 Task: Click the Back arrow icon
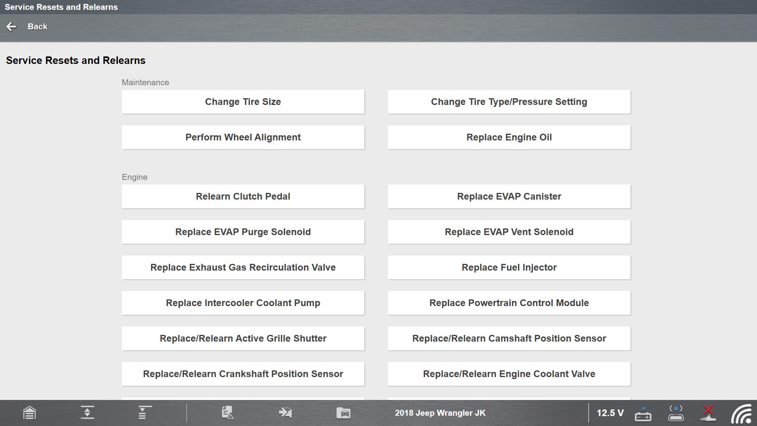pyautogui.click(x=11, y=26)
